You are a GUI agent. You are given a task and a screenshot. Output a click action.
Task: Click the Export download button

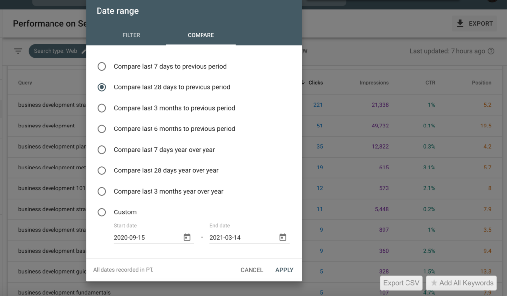point(474,23)
